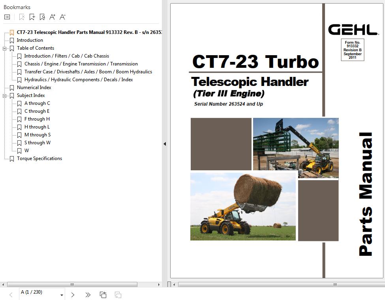Image resolution: width=385 pixels, height=300 pixels.
Task: Open Transfer Case / Driveshafts / Axles bookmark
Action: point(88,72)
